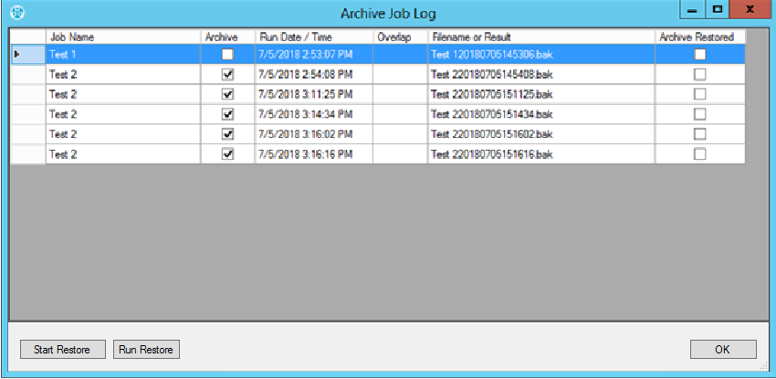Image resolution: width=776 pixels, height=379 pixels.
Task: Toggle Archive Restored for the 3:16:16 PM run
Action: click(699, 154)
